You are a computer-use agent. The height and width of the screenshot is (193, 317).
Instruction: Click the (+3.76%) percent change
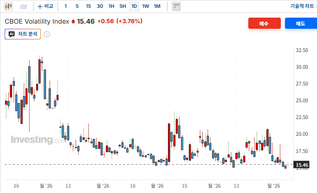129,21
